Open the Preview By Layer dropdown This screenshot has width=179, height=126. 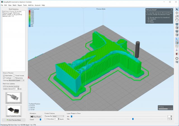click(x=58, y=116)
